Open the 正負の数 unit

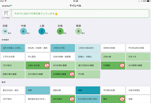(113, 57)
